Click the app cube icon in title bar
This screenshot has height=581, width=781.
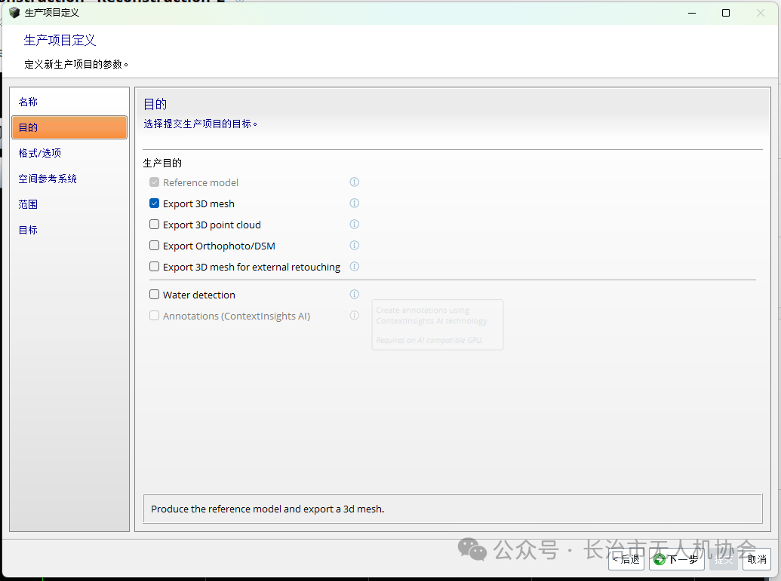(x=14, y=13)
